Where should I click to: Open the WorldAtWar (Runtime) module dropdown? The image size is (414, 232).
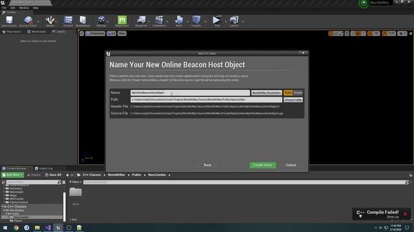pyautogui.click(x=267, y=93)
